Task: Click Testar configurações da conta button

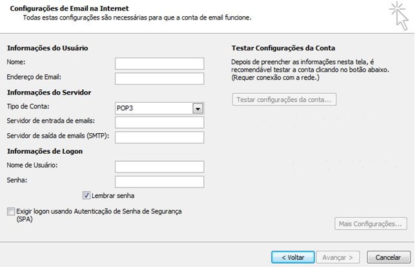Action: 284,100
